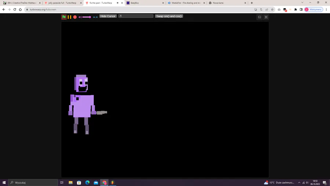Pause the TurboWarp project
330x186 pixels.
pyautogui.click(x=69, y=17)
